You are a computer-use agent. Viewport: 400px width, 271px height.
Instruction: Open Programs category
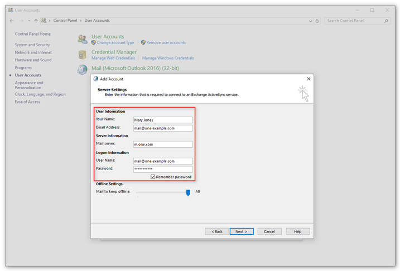coord(23,68)
